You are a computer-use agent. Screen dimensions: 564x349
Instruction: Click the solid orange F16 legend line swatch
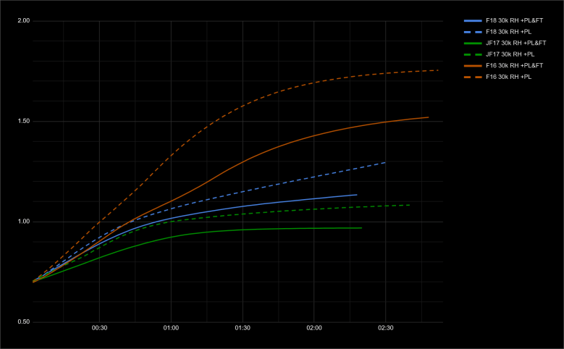pyautogui.click(x=472, y=66)
